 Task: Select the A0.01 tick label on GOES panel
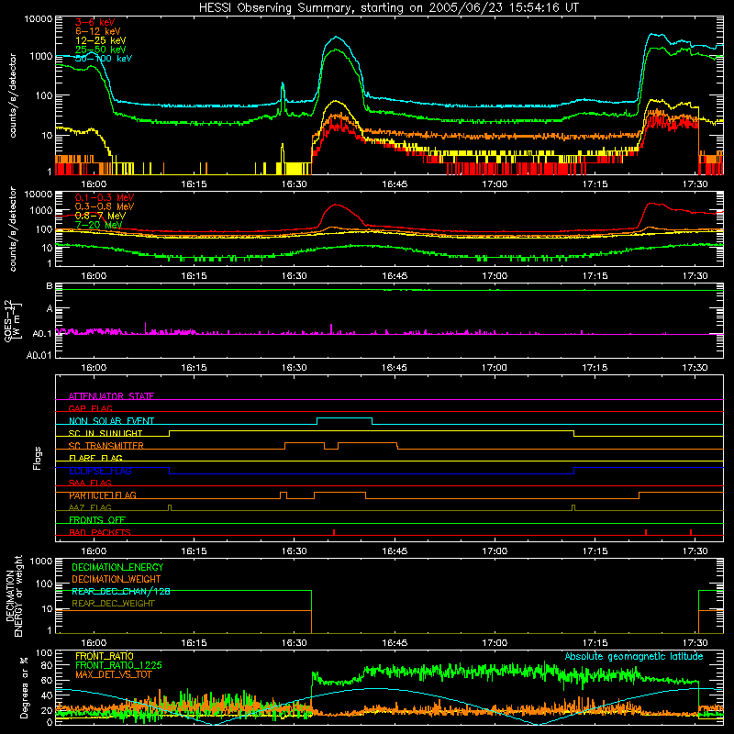pos(39,355)
